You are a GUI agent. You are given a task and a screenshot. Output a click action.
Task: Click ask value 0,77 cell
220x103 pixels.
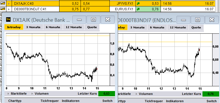click(95, 9)
